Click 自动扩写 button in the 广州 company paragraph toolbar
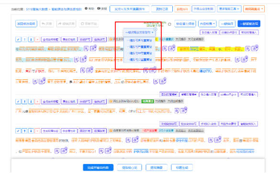280x174 pixels. pyautogui.click(x=85, y=102)
